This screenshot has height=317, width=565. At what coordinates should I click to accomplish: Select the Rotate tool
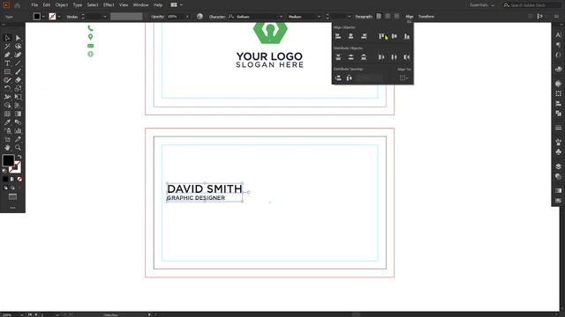pos(7,88)
